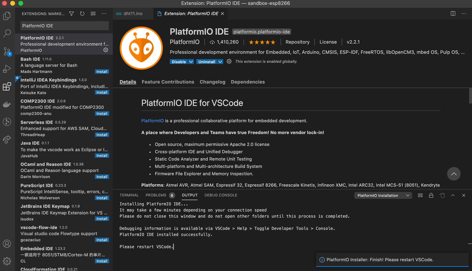Open Extensions view more actions menu
The height and width of the screenshot is (271, 472).
[x=104, y=13]
